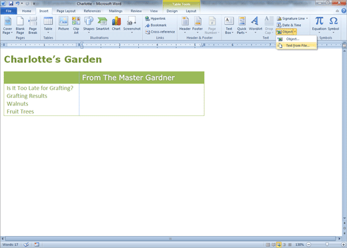This screenshot has width=347, height=248.
Task: Insert a SmartArt graphic
Action: 102,23
